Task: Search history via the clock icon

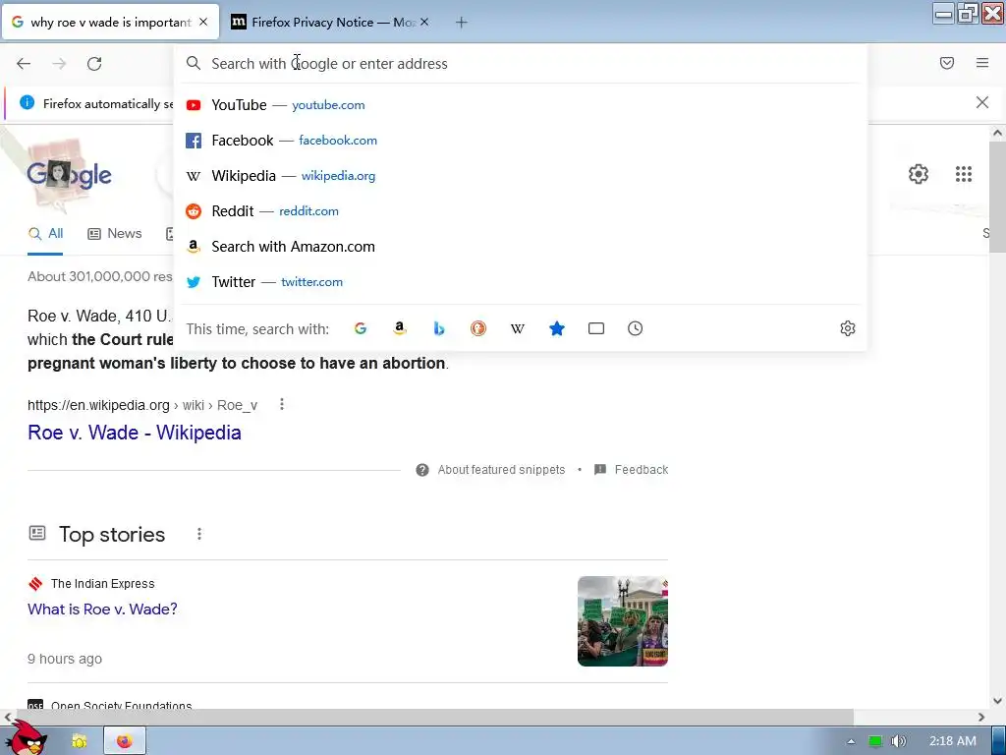Action: pyautogui.click(x=636, y=328)
